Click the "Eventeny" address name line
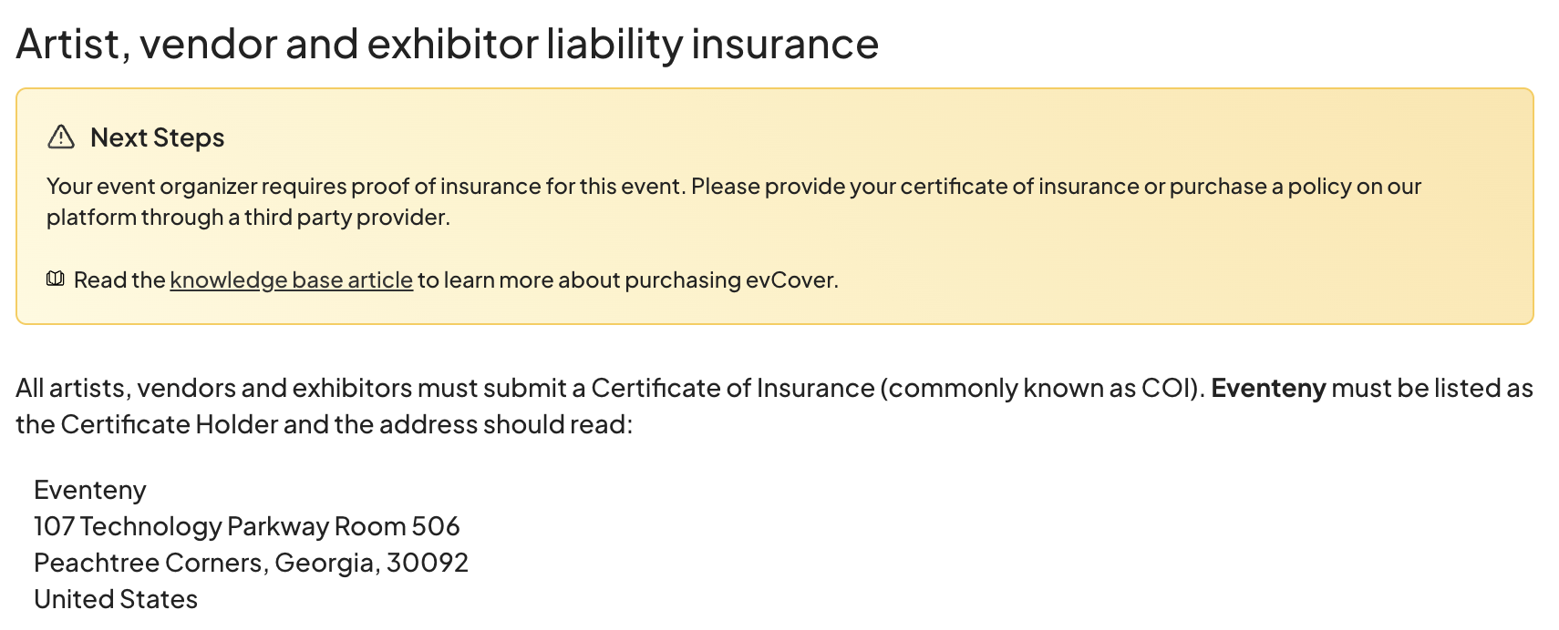 click(90, 491)
